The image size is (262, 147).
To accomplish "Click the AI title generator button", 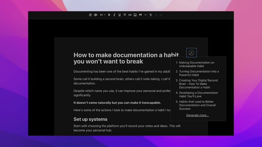I will pyautogui.click(x=191, y=53).
